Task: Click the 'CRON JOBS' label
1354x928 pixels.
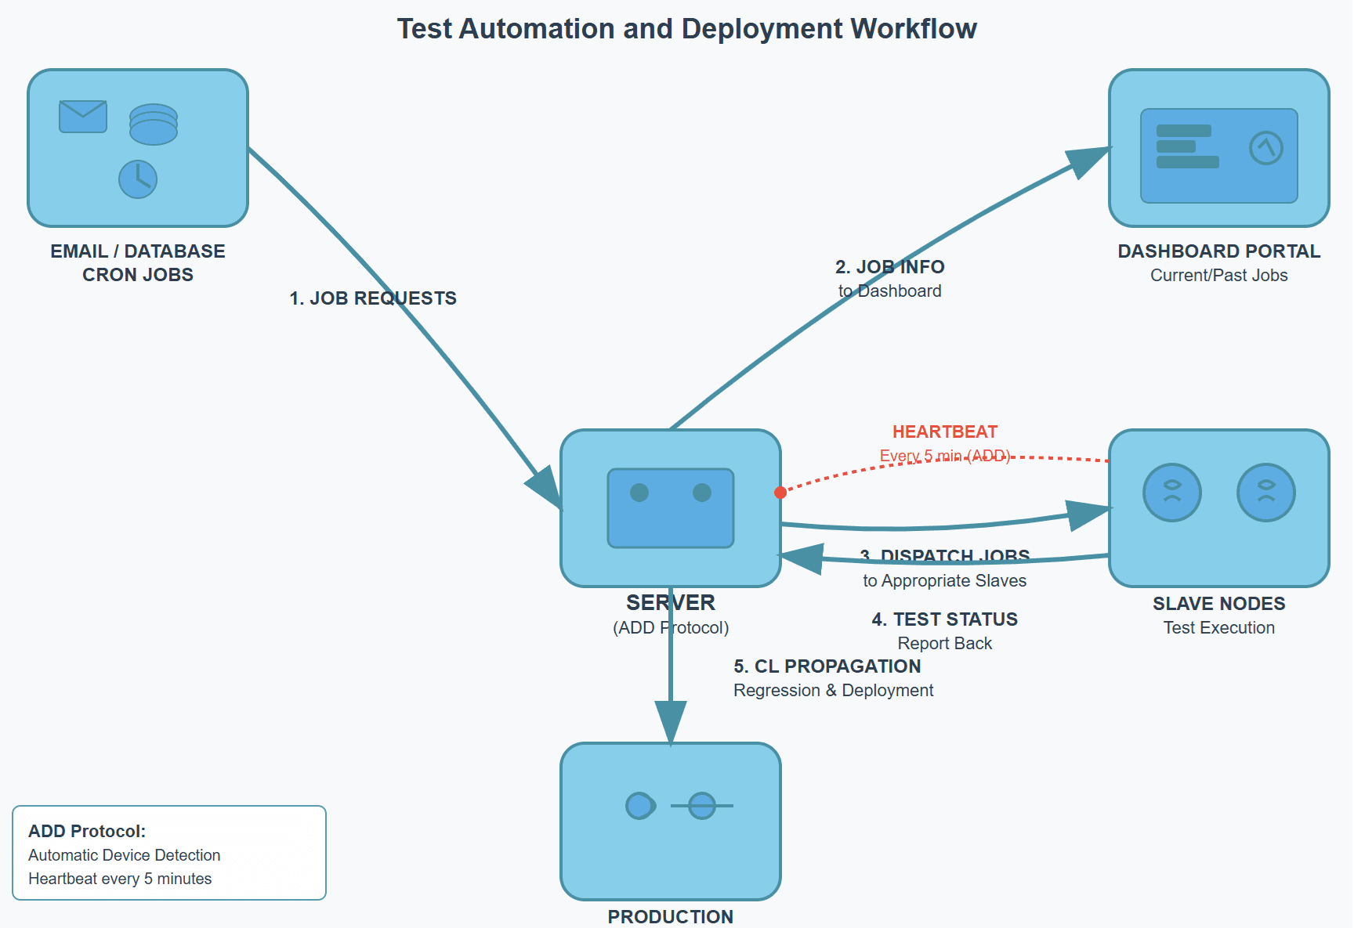Action: click(x=138, y=275)
